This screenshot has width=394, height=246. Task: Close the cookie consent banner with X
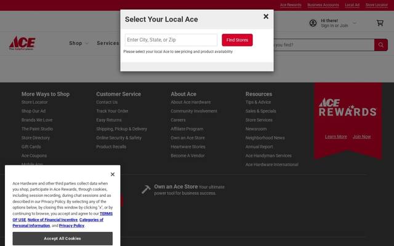pyautogui.click(x=113, y=174)
